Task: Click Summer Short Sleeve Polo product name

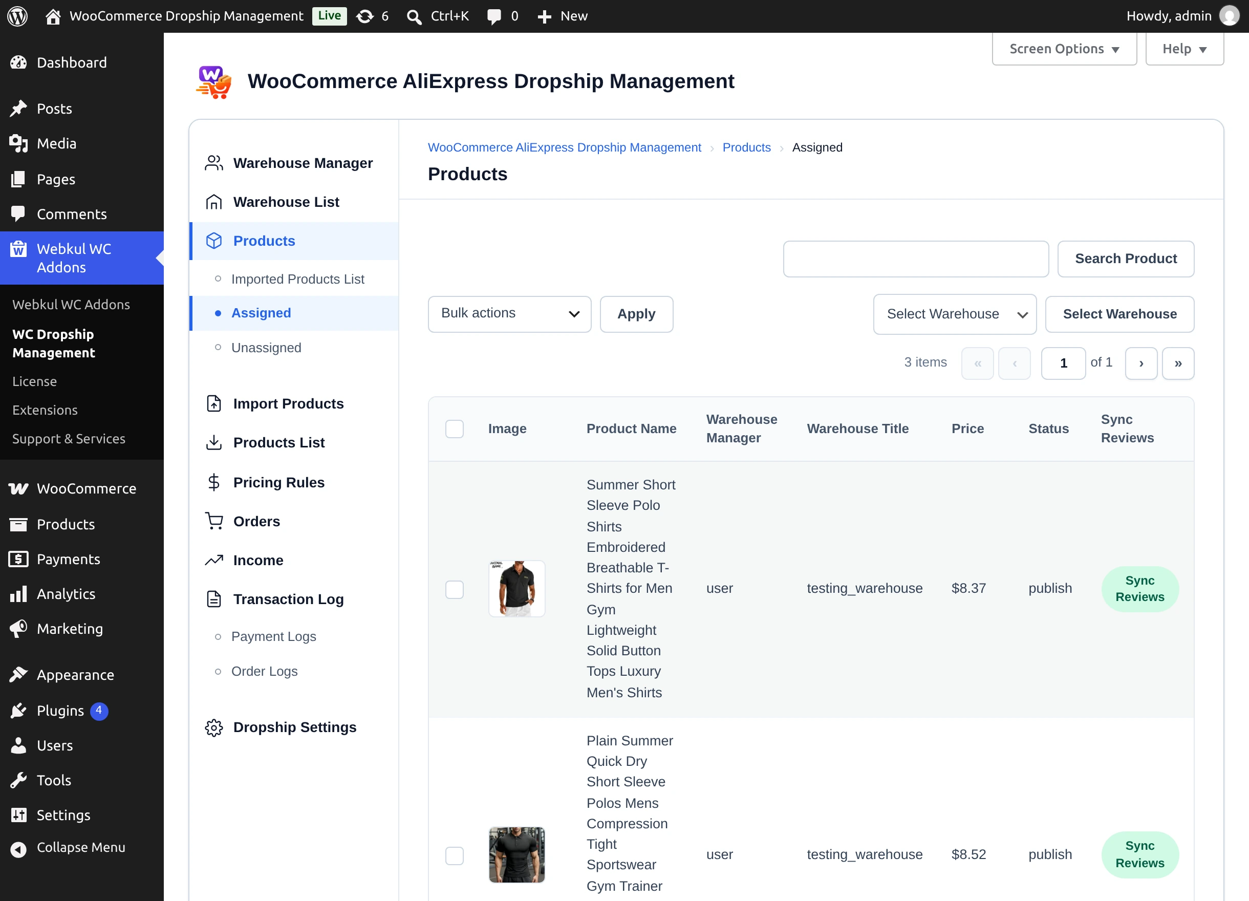Action: [631, 589]
